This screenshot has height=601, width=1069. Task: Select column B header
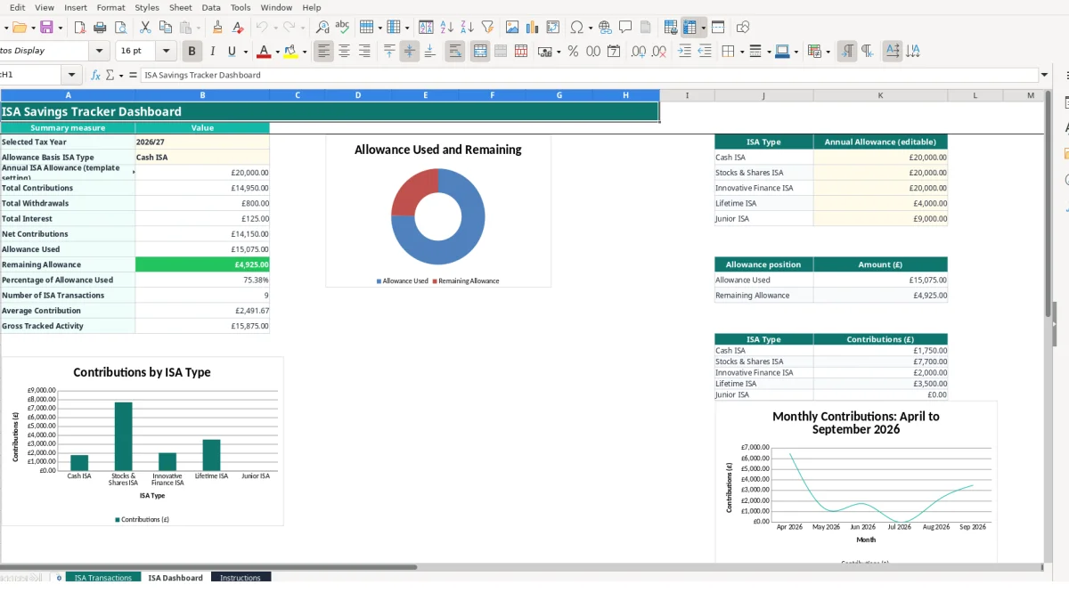pos(202,95)
